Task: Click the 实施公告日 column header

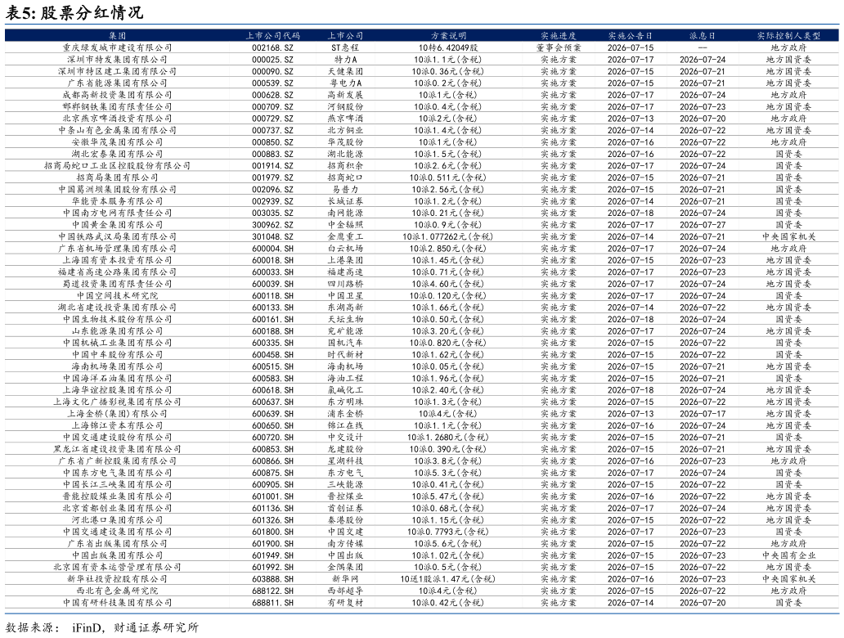Action: click(x=631, y=35)
